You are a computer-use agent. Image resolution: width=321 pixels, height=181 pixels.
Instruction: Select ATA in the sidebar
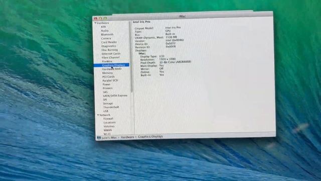(x=103, y=27)
